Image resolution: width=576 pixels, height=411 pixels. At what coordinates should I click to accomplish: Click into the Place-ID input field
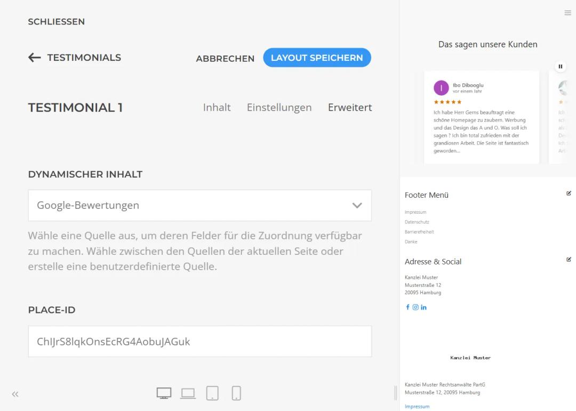click(200, 341)
